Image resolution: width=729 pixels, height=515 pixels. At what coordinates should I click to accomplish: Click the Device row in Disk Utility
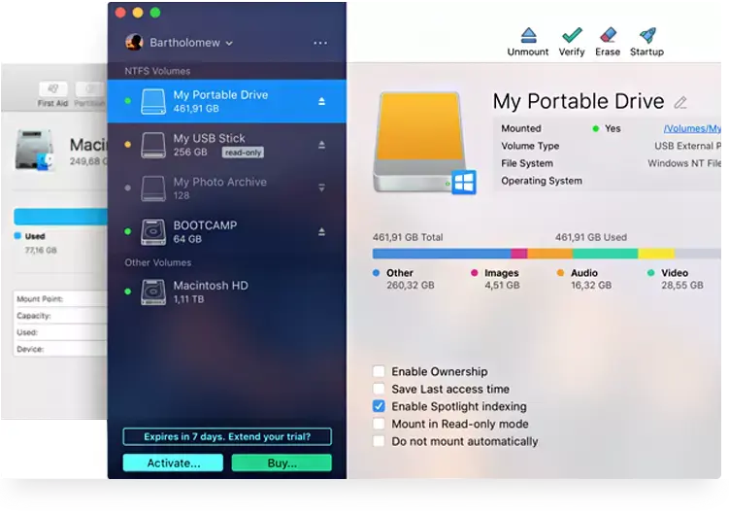click(x=61, y=349)
